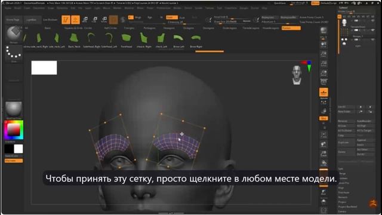Switch to the Hexagons brush category tab
The image size is (382, 215).
(x=169, y=28)
